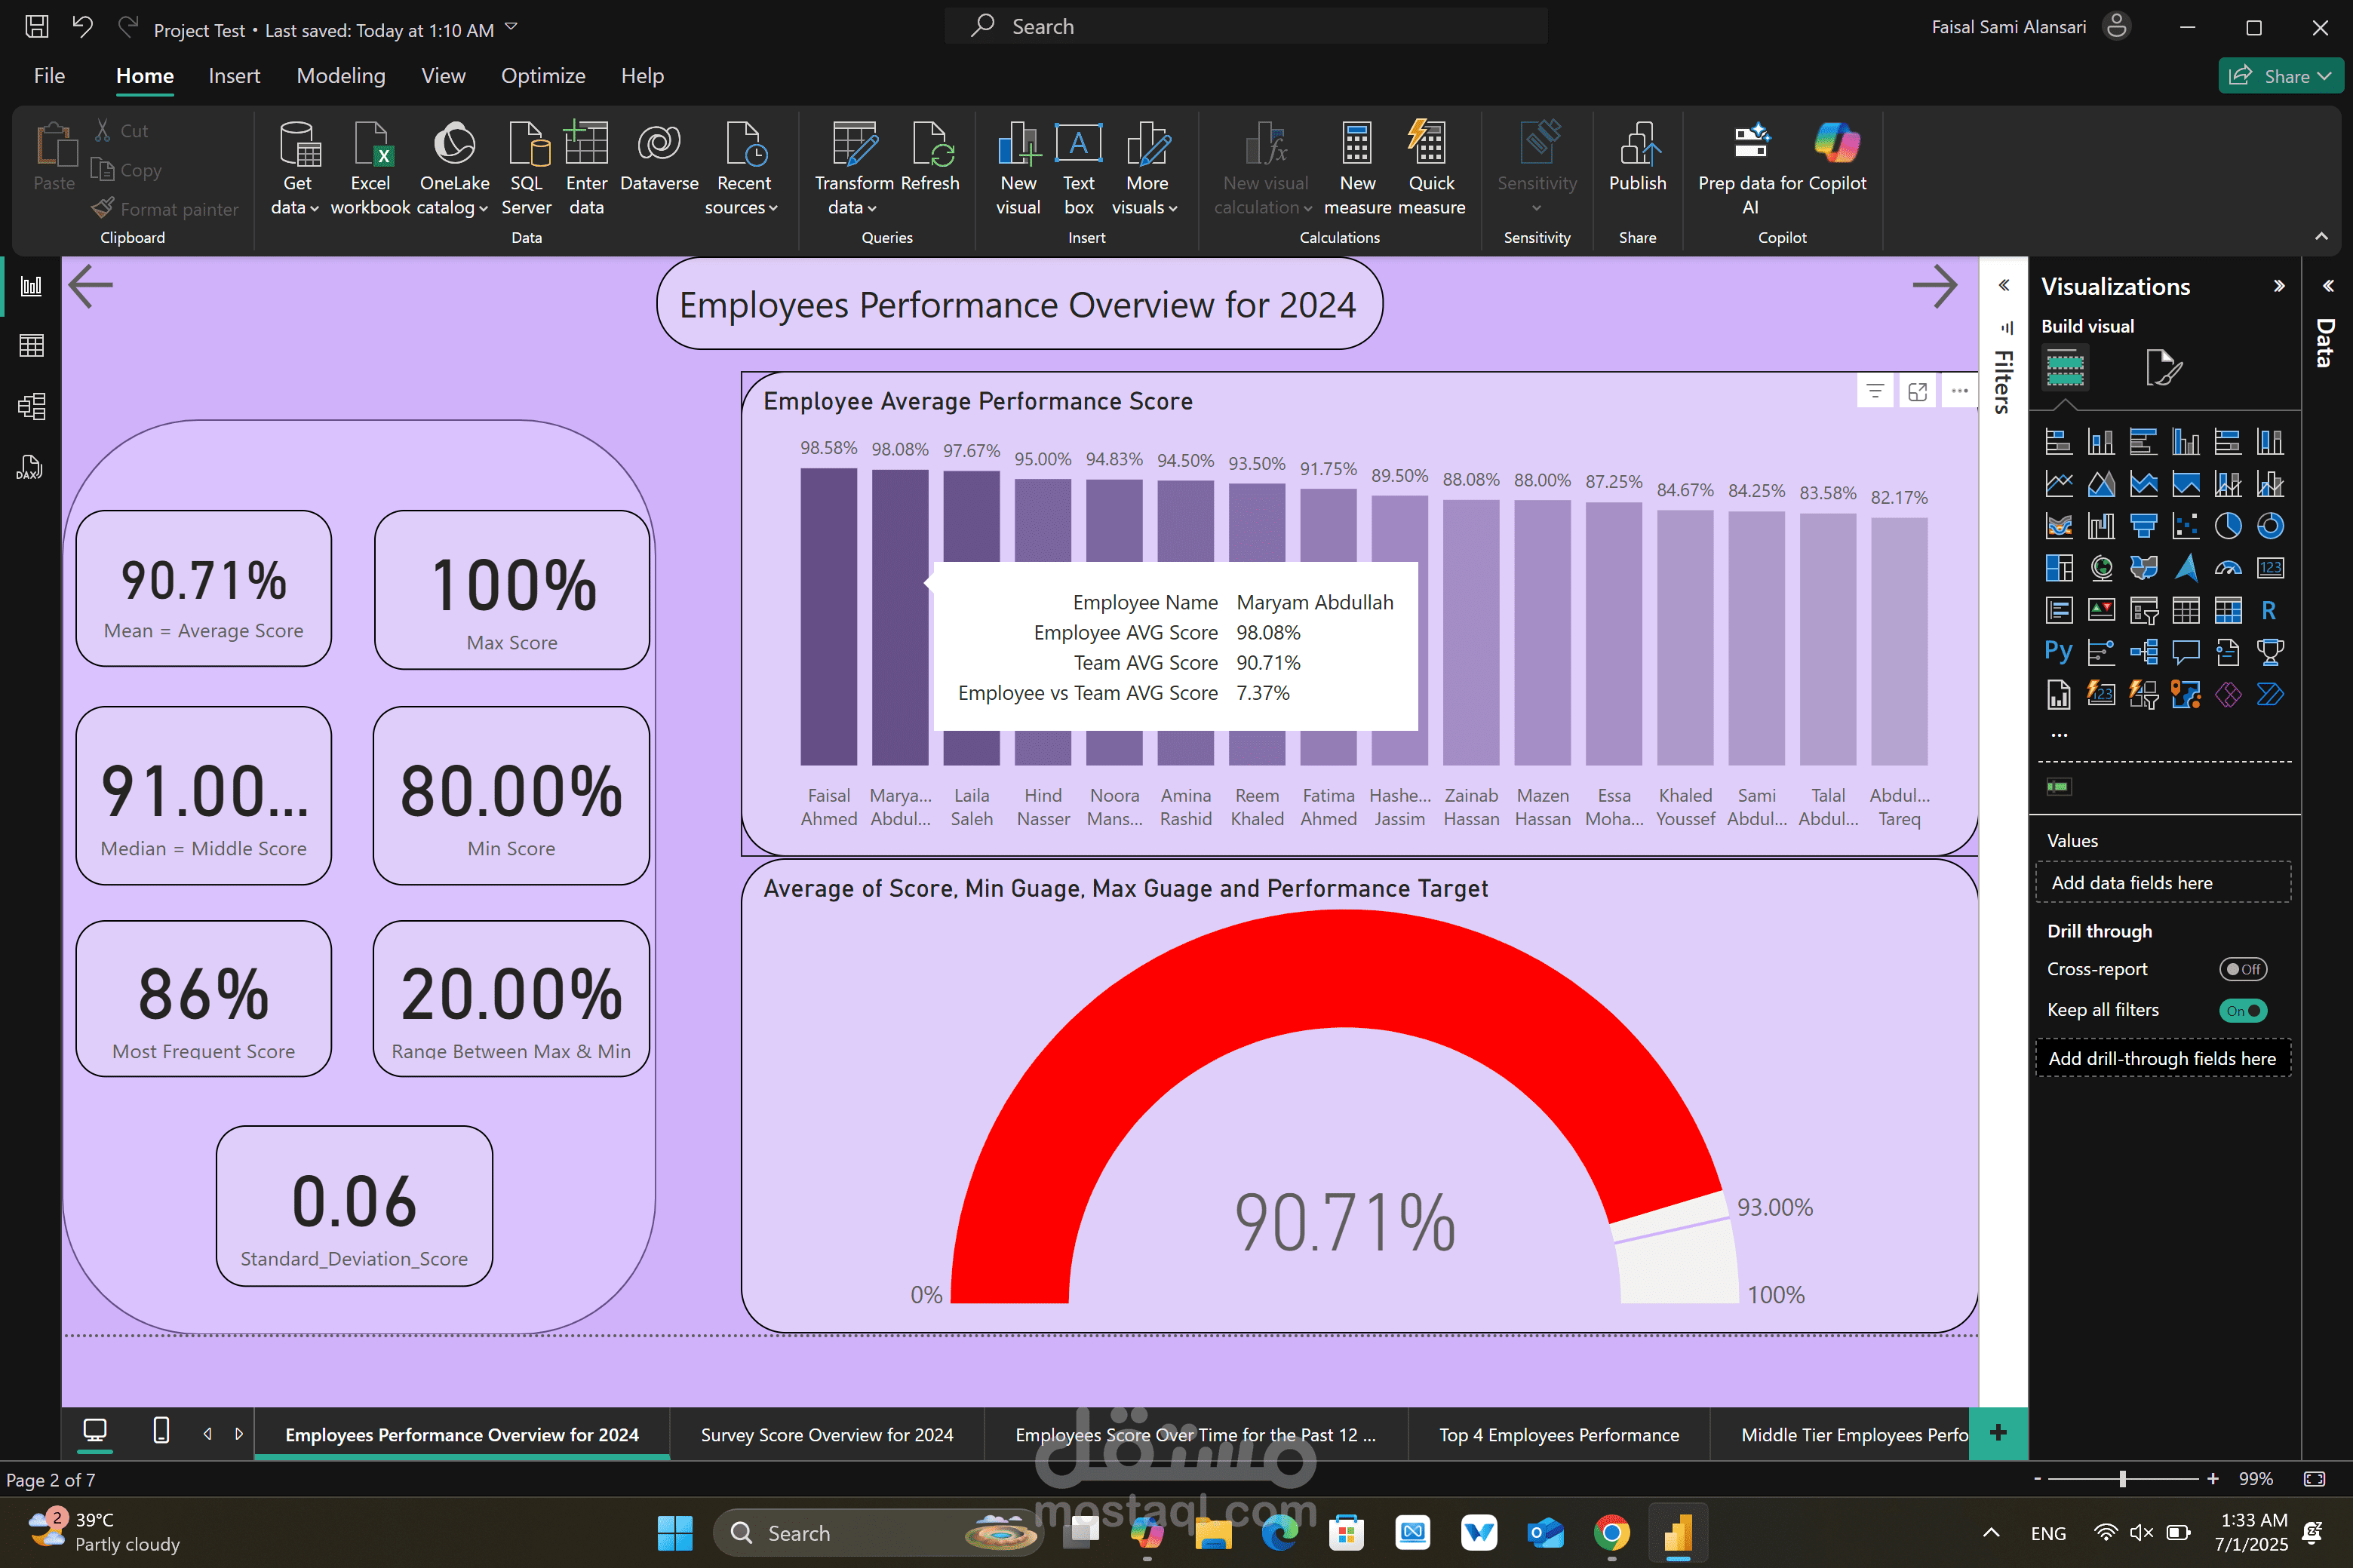Viewport: 2353px width, 1568px height.
Task: Open the Model view in left sidebar
Action: [31, 406]
